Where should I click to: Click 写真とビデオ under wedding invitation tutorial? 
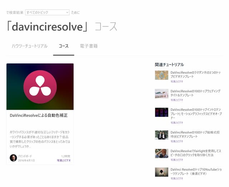coord(177,142)
